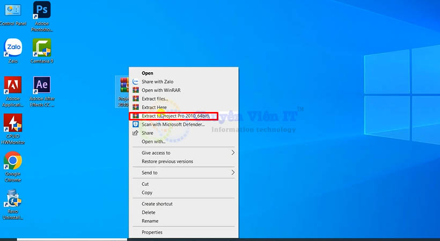The width and height of the screenshot is (440, 241).
Task: Select the Adobe After Effects CC icon
Action: (42, 86)
